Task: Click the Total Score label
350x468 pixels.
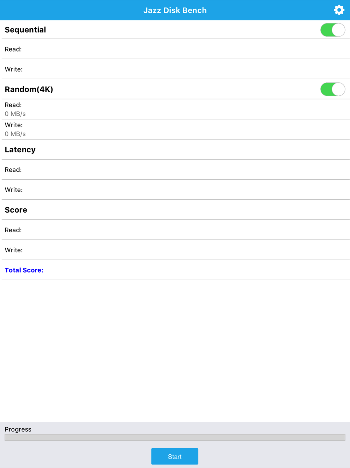Action: click(x=24, y=270)
